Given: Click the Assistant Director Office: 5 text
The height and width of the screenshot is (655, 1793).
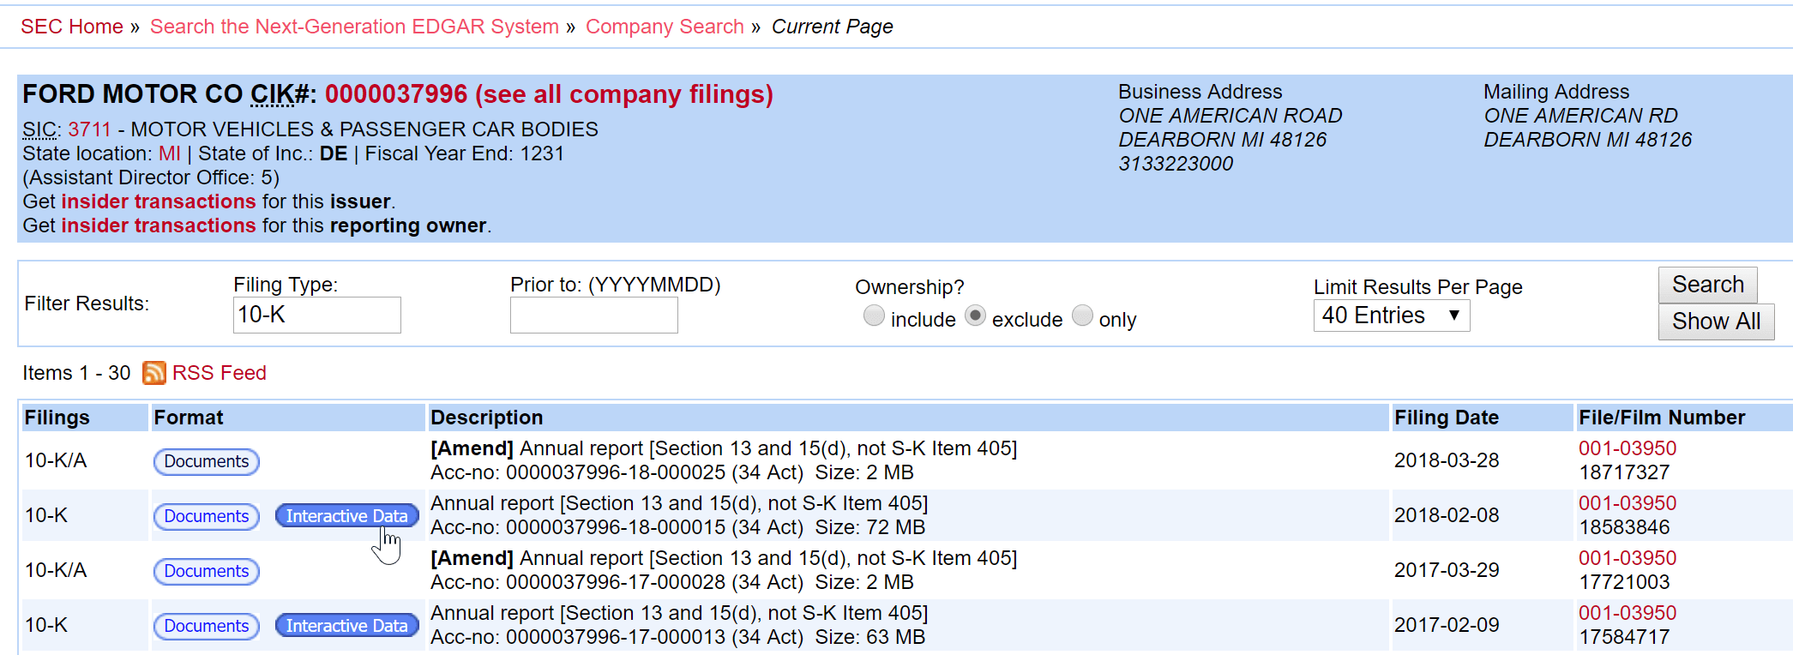Looking at the screenshot, I should pyautogui.click(x=151, y=177).
